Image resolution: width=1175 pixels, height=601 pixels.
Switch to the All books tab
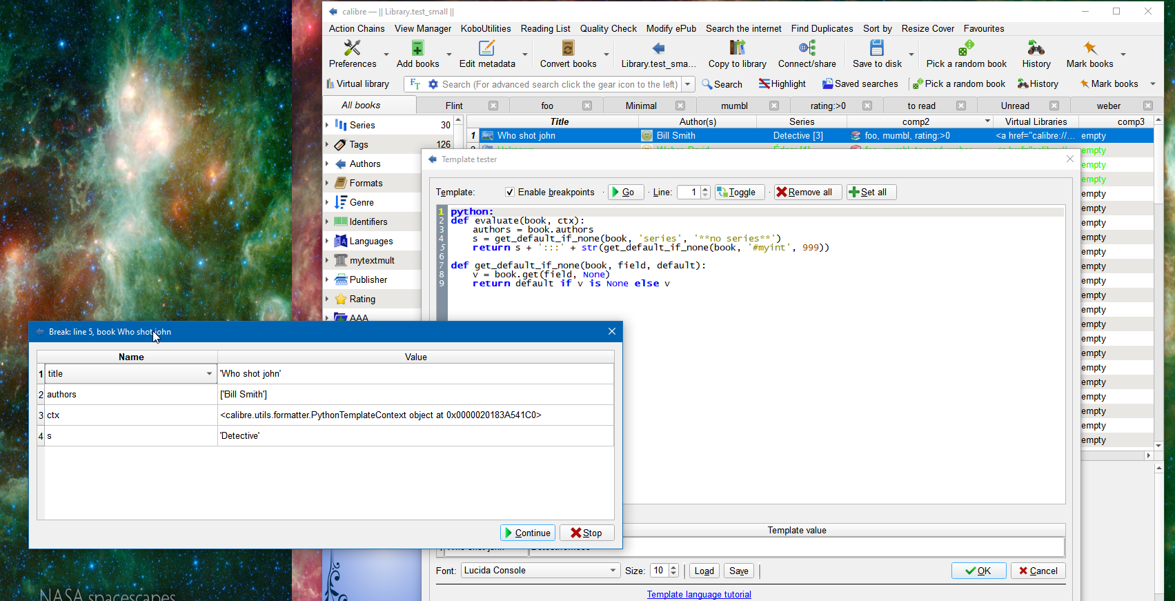(x=370, y=105)
